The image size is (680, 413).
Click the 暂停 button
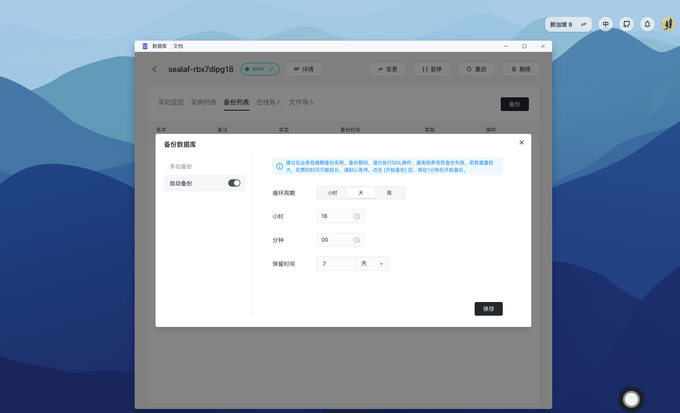point(432,69)
